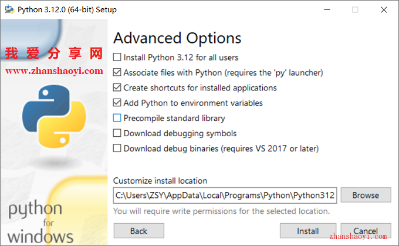Enable Install Python 3.12 for all users
The width and height of the screenshot is (399, 246).
pos(117,57)
